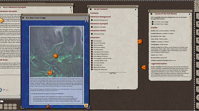Click the scrollbar in the Curse of the Full Moon window
Viewport: 199px width, 111px height.
[190, 46]
